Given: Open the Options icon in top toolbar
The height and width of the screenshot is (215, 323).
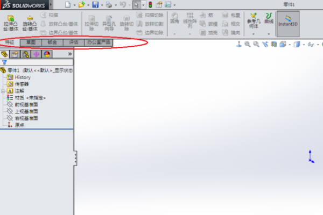Looking at the screenshot, I should click(168, 4).
